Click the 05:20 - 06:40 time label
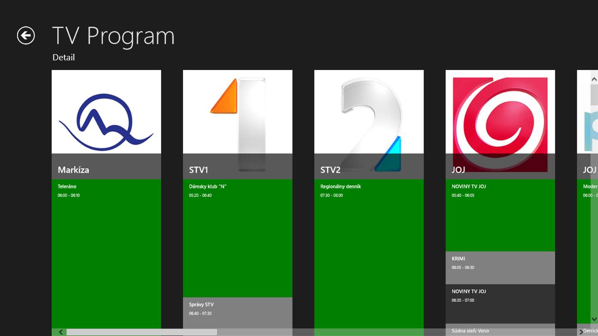The image size is (598, 336). [200, 195]
